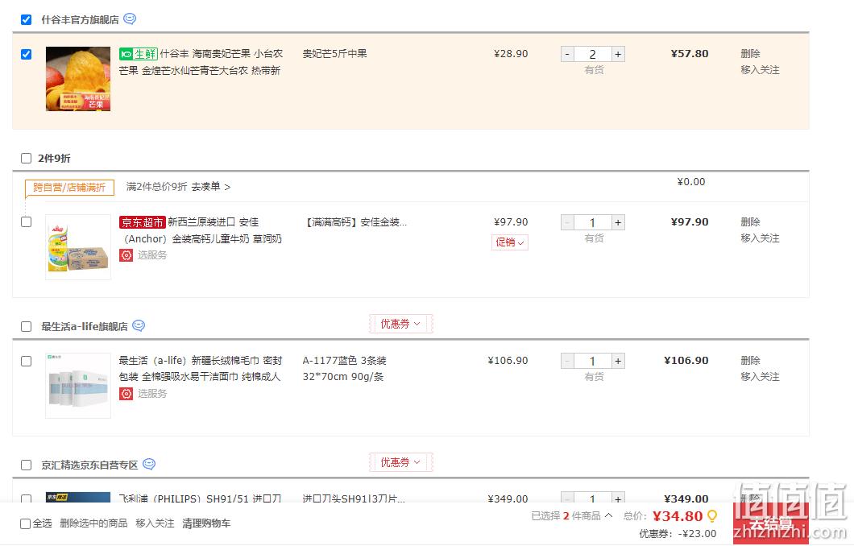Increase a-life towel quantity
Viewport: 854px width, 546px height.
click(618, 361)
